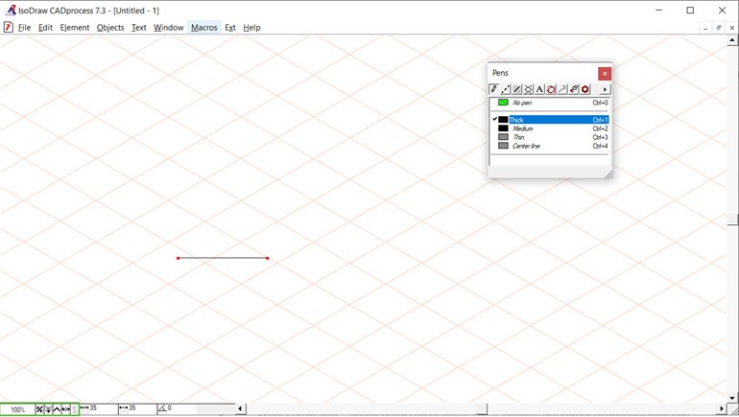Open the Help menu
This screenshot has height=417, width=739.
point(251,27)
